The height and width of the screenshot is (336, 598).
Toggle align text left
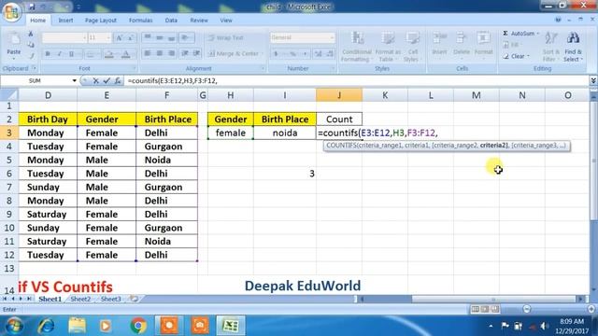pos(148,54)
